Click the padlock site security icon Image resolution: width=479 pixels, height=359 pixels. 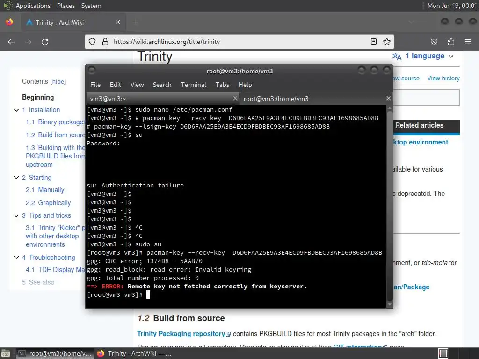pyautogui.click(x=105, y=42)
